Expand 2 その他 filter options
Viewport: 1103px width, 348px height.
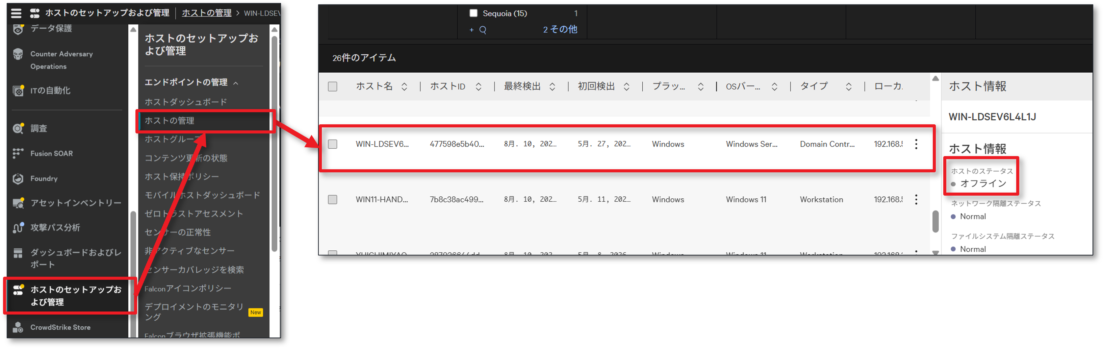click(560, 29)
